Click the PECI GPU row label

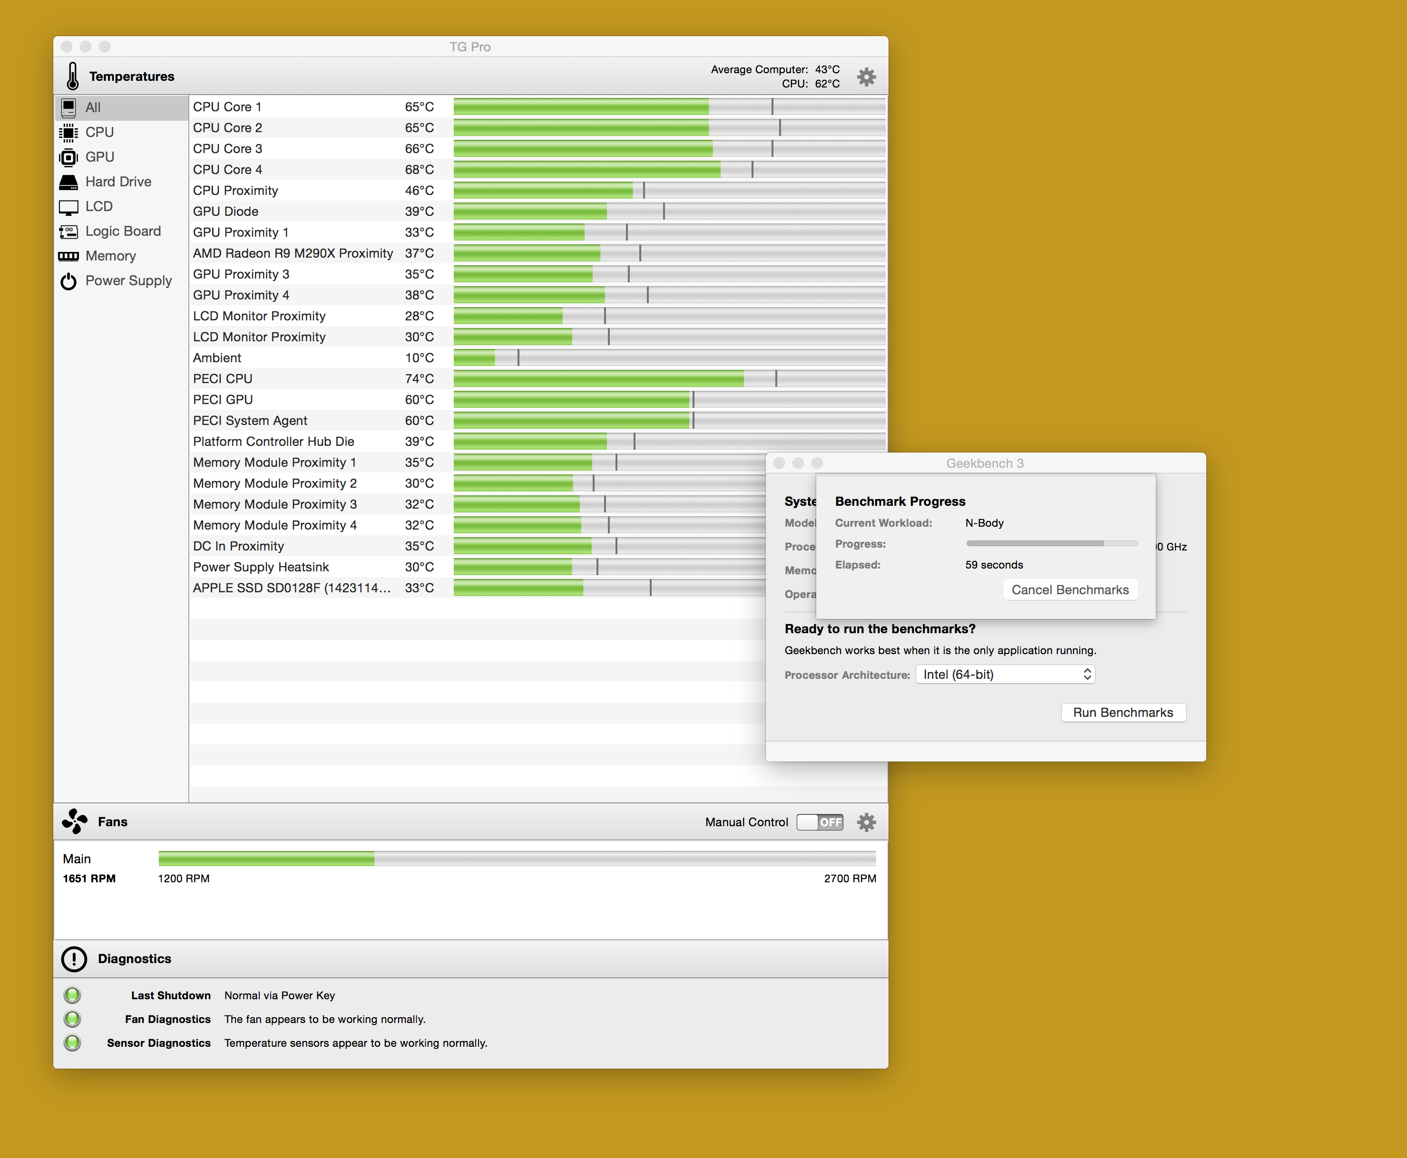(x=223, y=400)
